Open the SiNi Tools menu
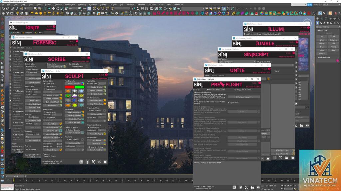The height and width of the screenshot is (191, 341). pyautogui.click(x=152, y=5)
